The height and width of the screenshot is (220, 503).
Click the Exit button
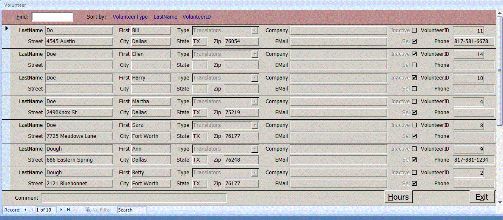[x=482, y=197]
